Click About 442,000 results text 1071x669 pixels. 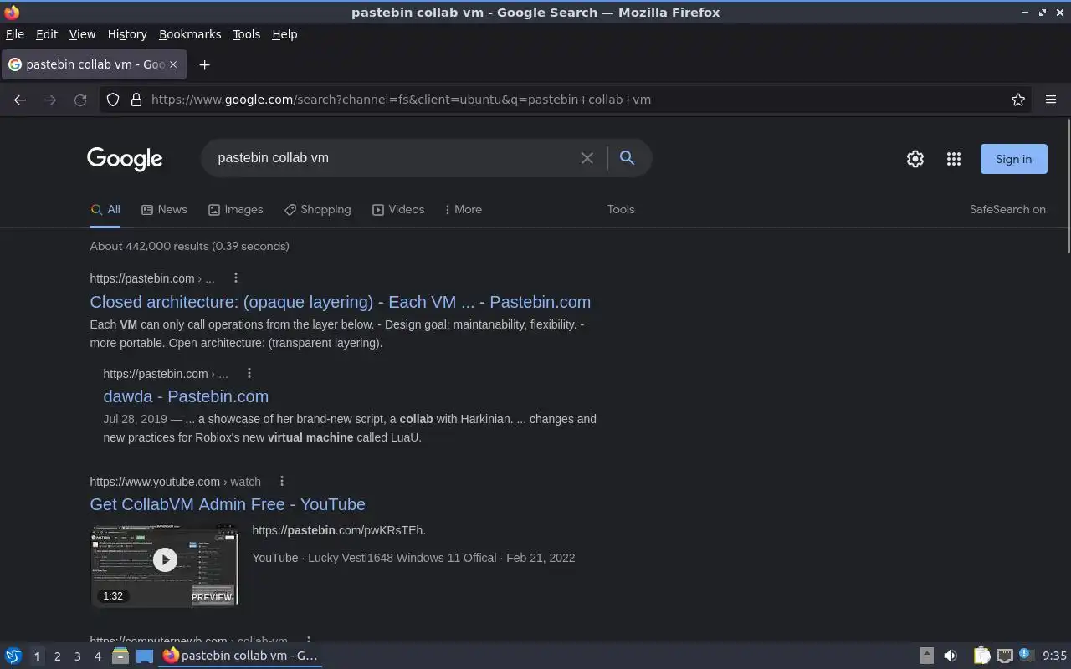coord(190,246)
